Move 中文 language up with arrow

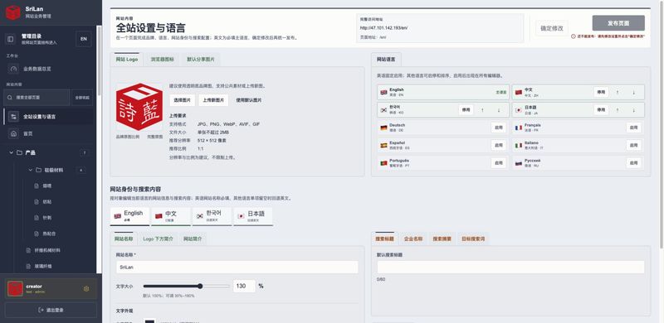click(x=617, y=92)
